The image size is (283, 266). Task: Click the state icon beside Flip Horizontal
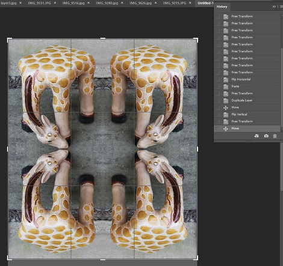[226, 80]
